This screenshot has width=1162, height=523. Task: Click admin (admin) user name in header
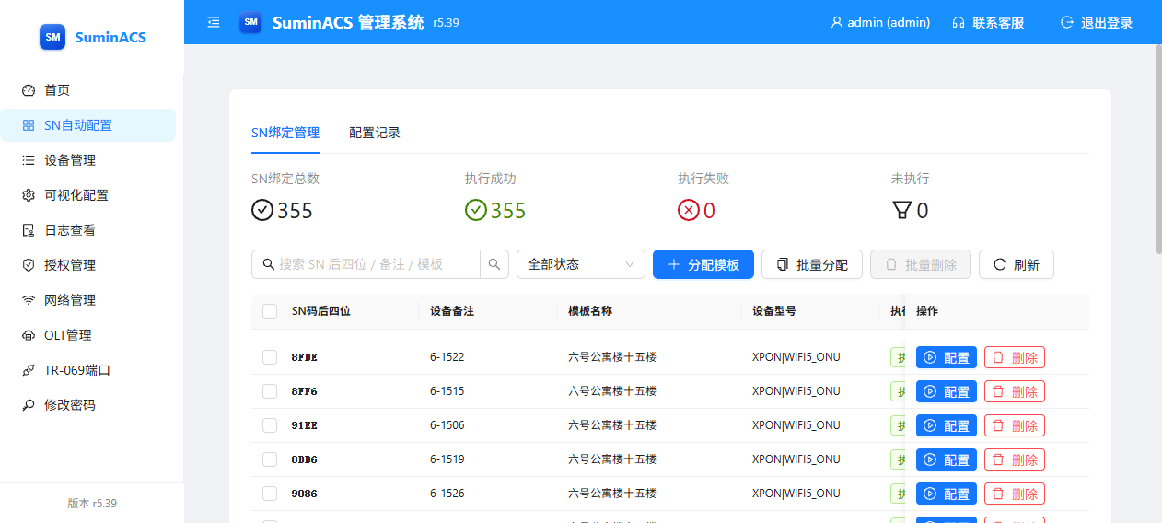point(889,22)
